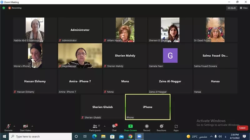This screenshot has height=140, width=250.
Task: Click Gamela Nasr's purple G avatar
Action: (x=170, y=55)
